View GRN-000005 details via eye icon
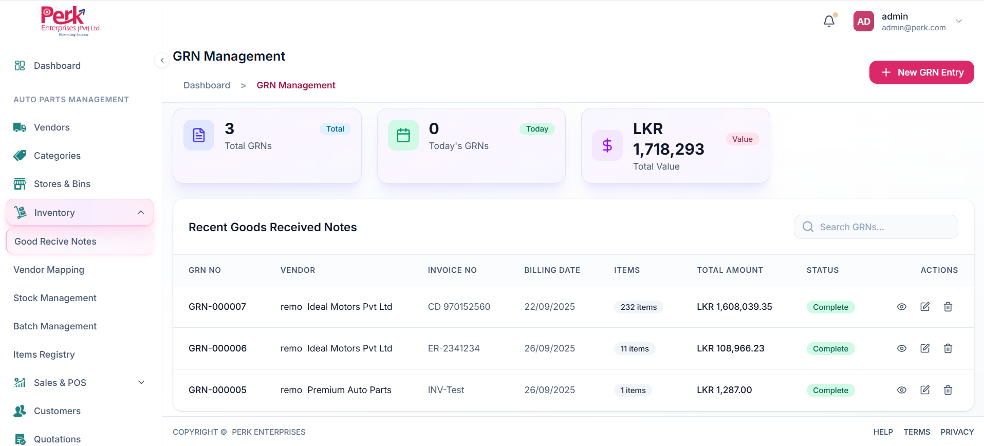 pyautogui.click(x=901, y=390)
